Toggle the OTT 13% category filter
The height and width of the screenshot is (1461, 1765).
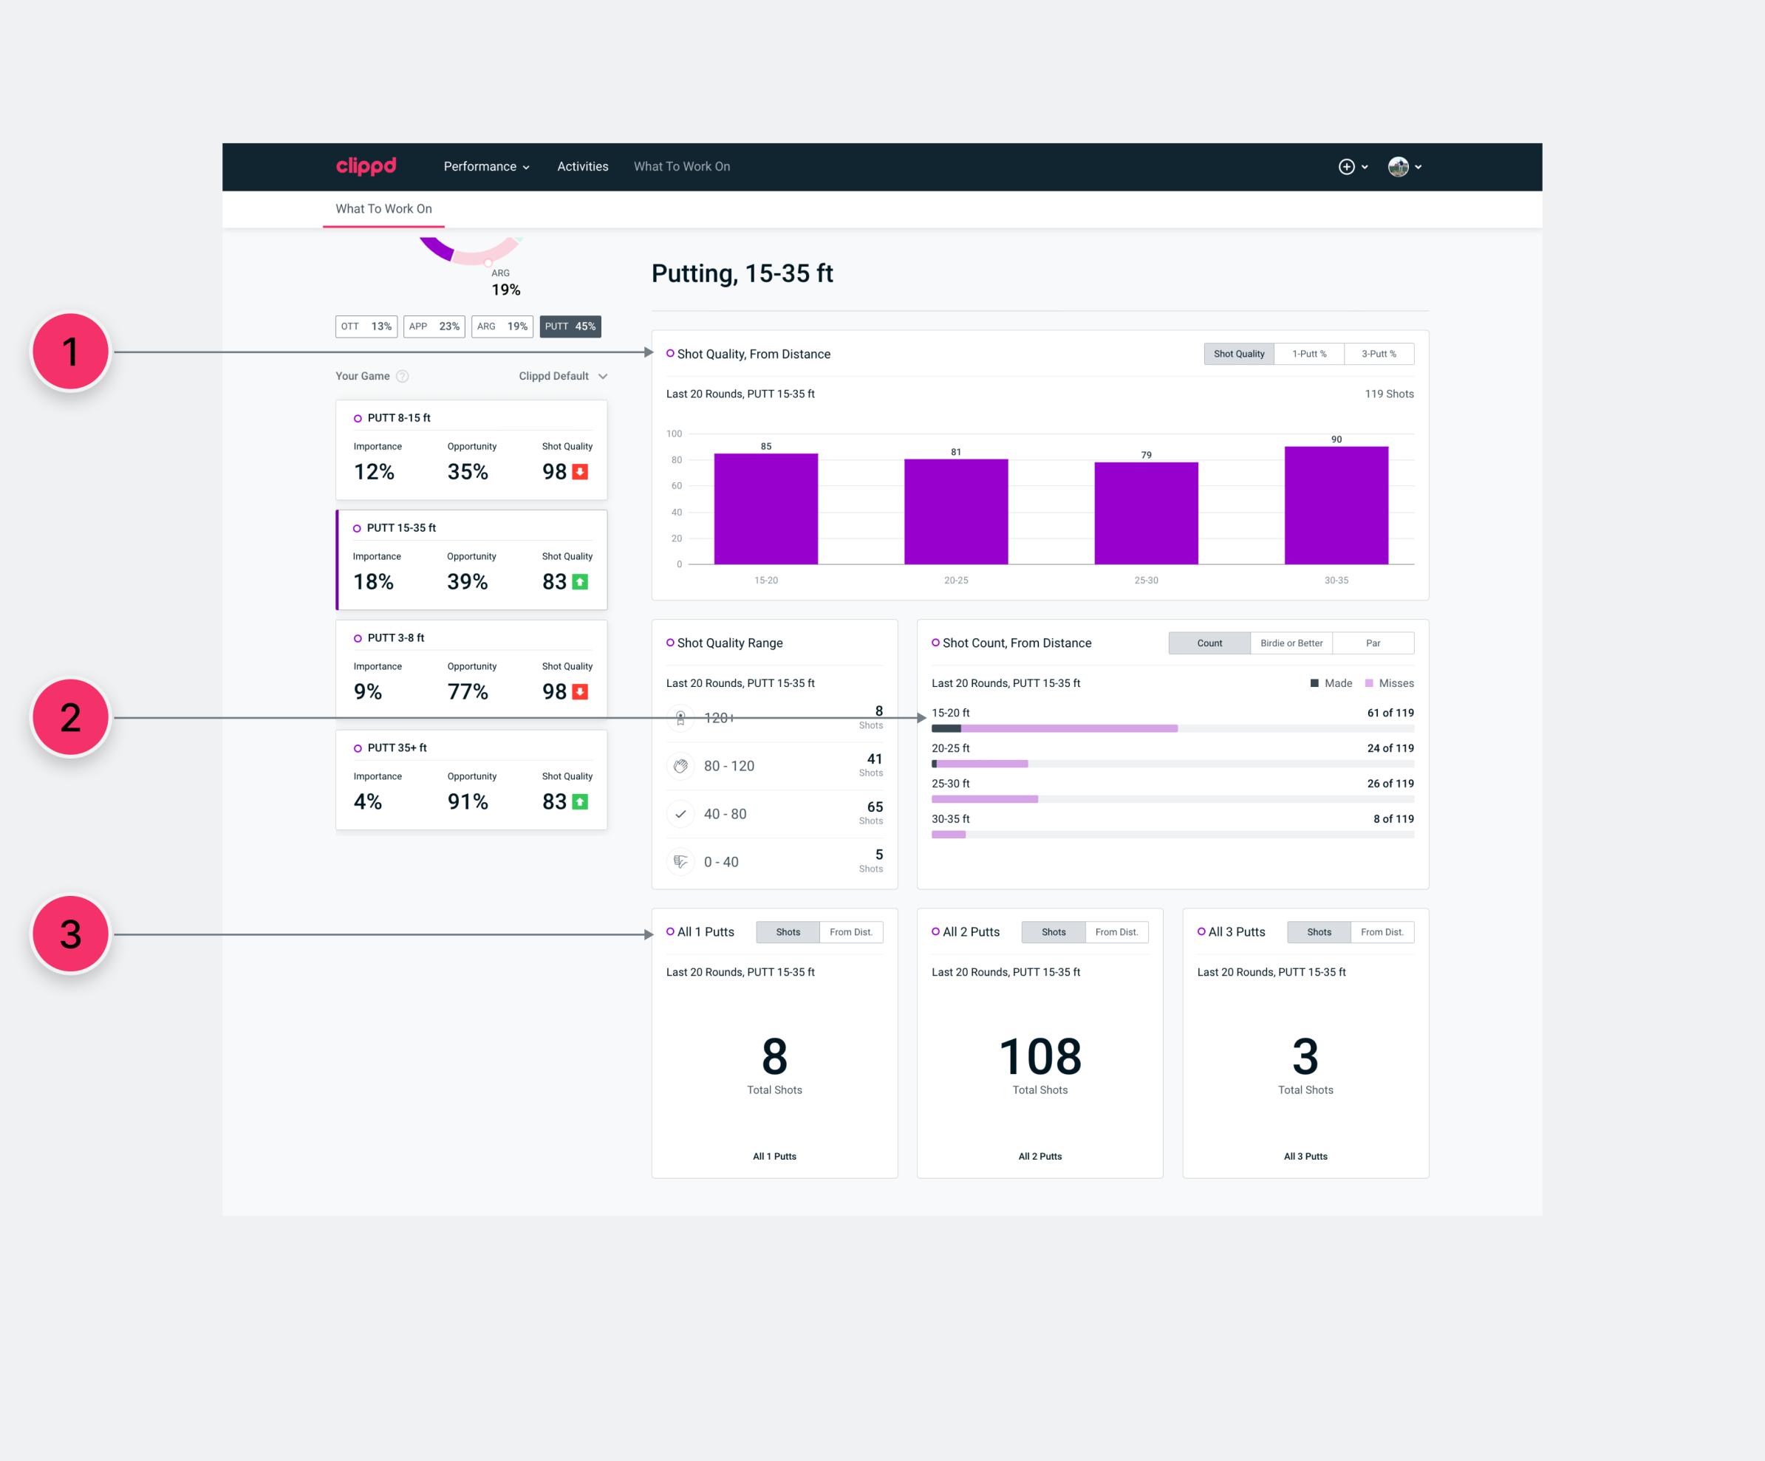362,325
